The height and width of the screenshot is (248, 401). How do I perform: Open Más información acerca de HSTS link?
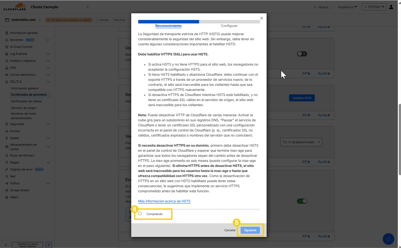pos(164,201)
